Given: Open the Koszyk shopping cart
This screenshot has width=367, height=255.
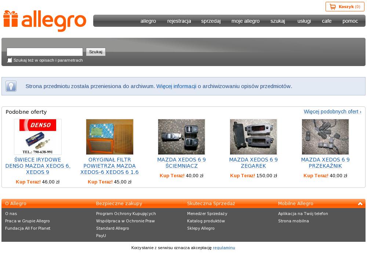Looking at the screenshot, I should [345, 7].
